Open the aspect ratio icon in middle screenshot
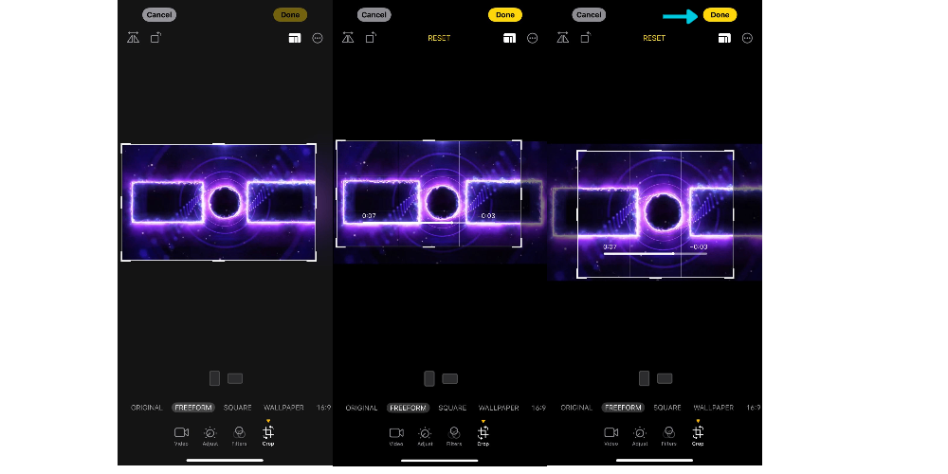This screenshot has height=474, width=948. (509, 38)
